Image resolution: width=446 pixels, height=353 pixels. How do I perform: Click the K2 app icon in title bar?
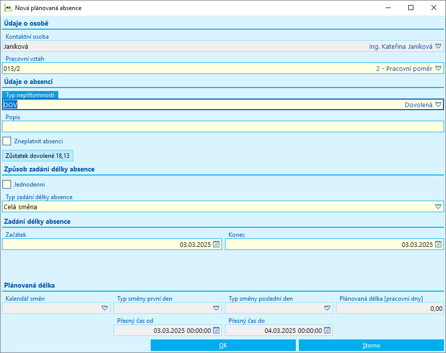pyautogui.click(x=8, y=8)
